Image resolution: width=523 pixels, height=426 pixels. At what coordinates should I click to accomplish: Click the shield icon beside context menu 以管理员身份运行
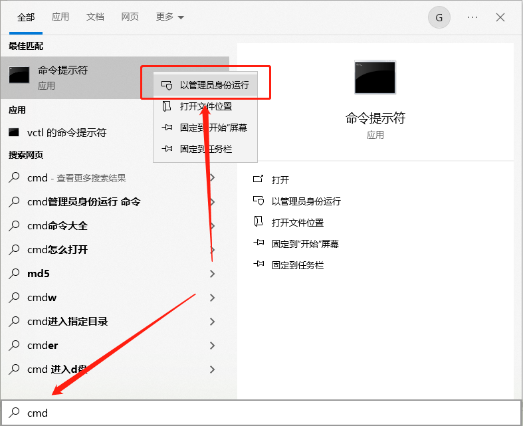tap(167, 86)
